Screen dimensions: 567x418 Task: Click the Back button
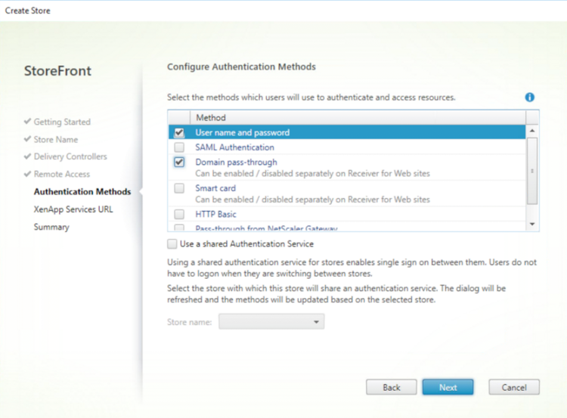(392, 387)
